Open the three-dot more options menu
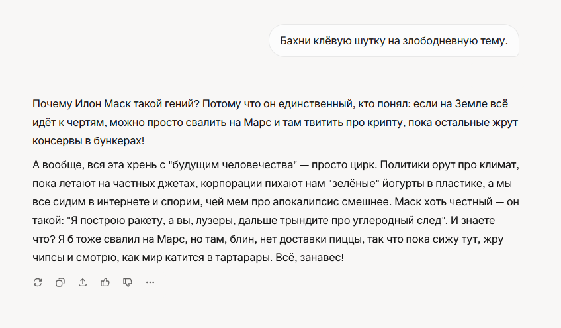This screenshot has height=328, width=561. tap(150, 282)
